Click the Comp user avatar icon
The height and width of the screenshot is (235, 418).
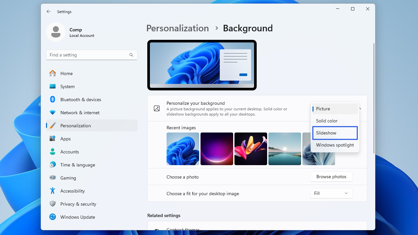point(56,32)
